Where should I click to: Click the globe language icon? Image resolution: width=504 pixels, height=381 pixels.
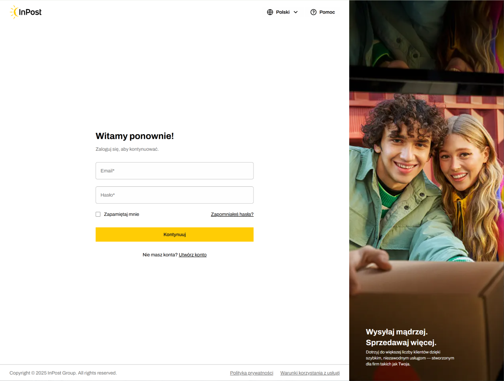pos(270,12)
